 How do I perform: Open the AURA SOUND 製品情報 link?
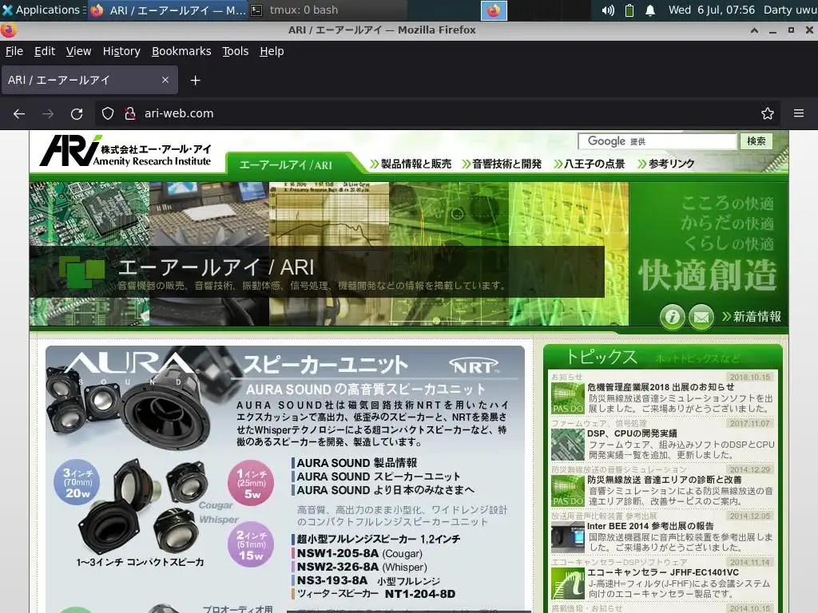(357, 463)
